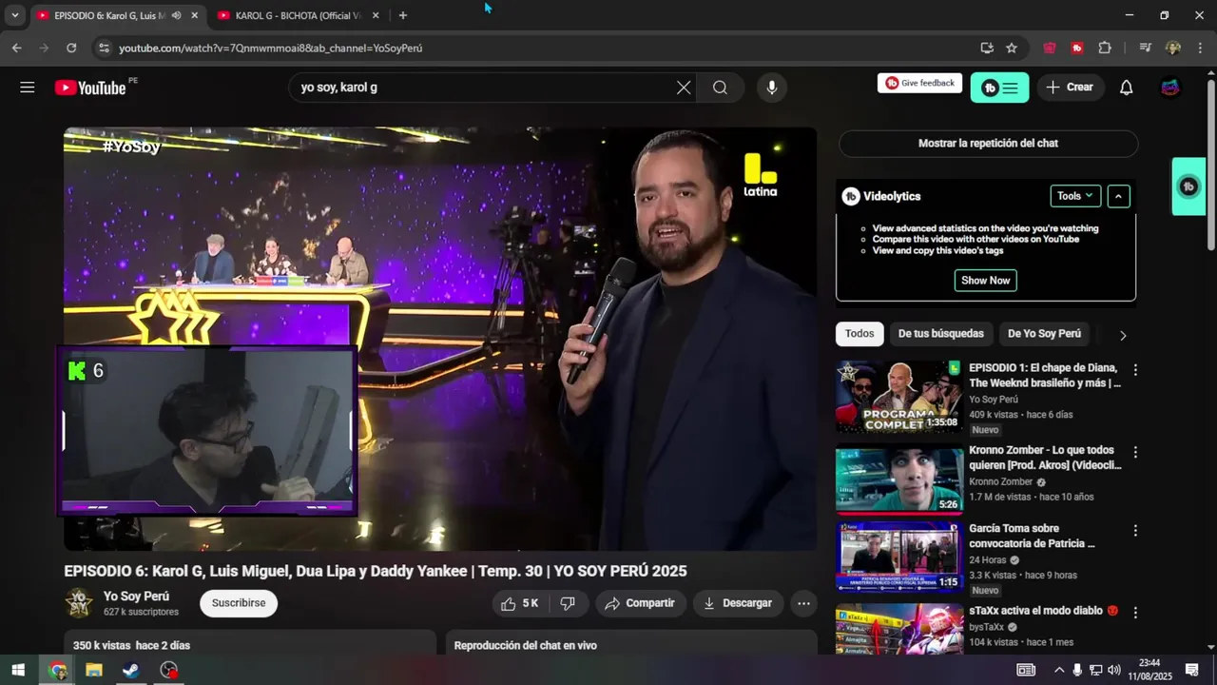1217x685 pixels.
Task: Start voice search with microphone icon
Action: 771,88
